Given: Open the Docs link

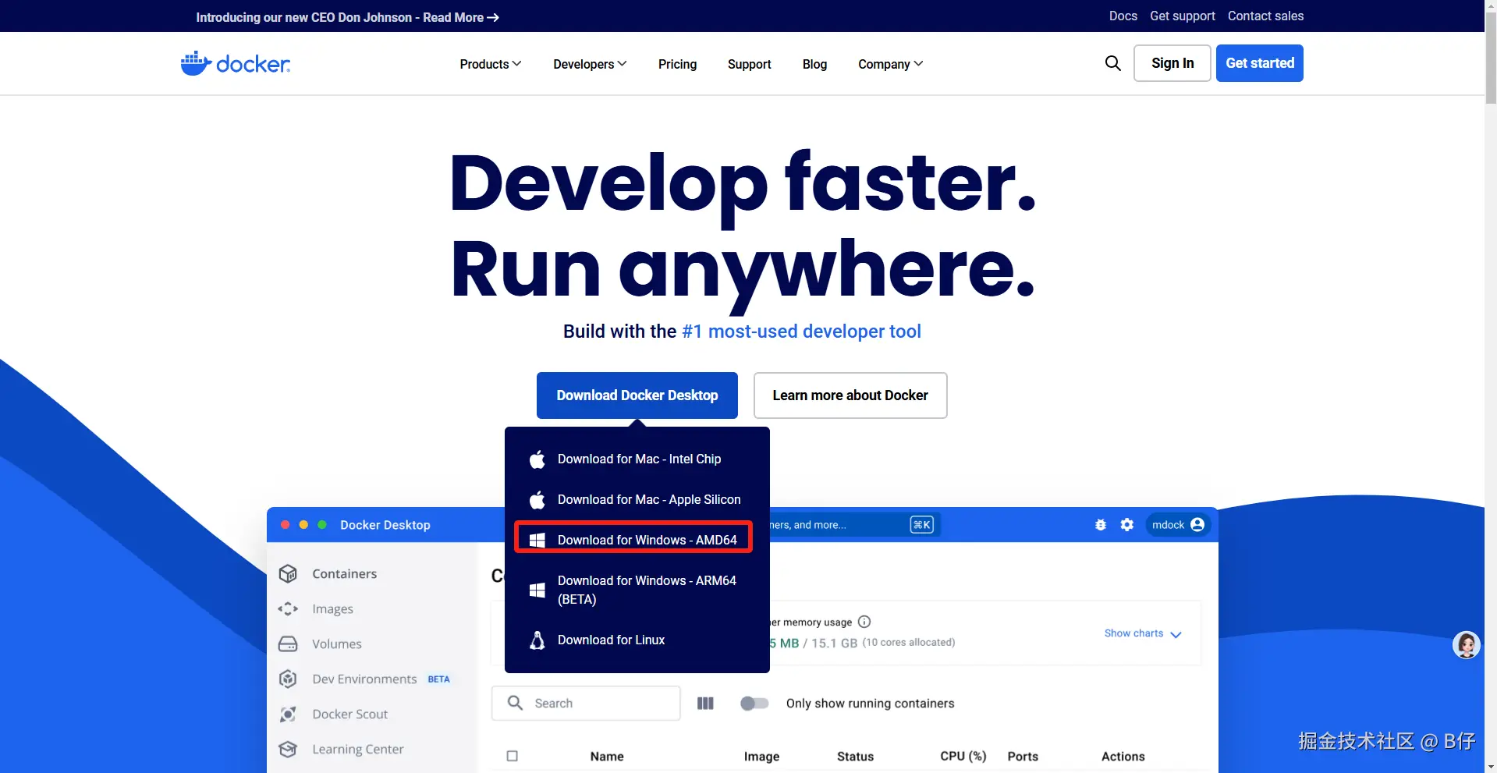Looking at the screenshot, I should pyautogui.click(x=1123, y=16).
